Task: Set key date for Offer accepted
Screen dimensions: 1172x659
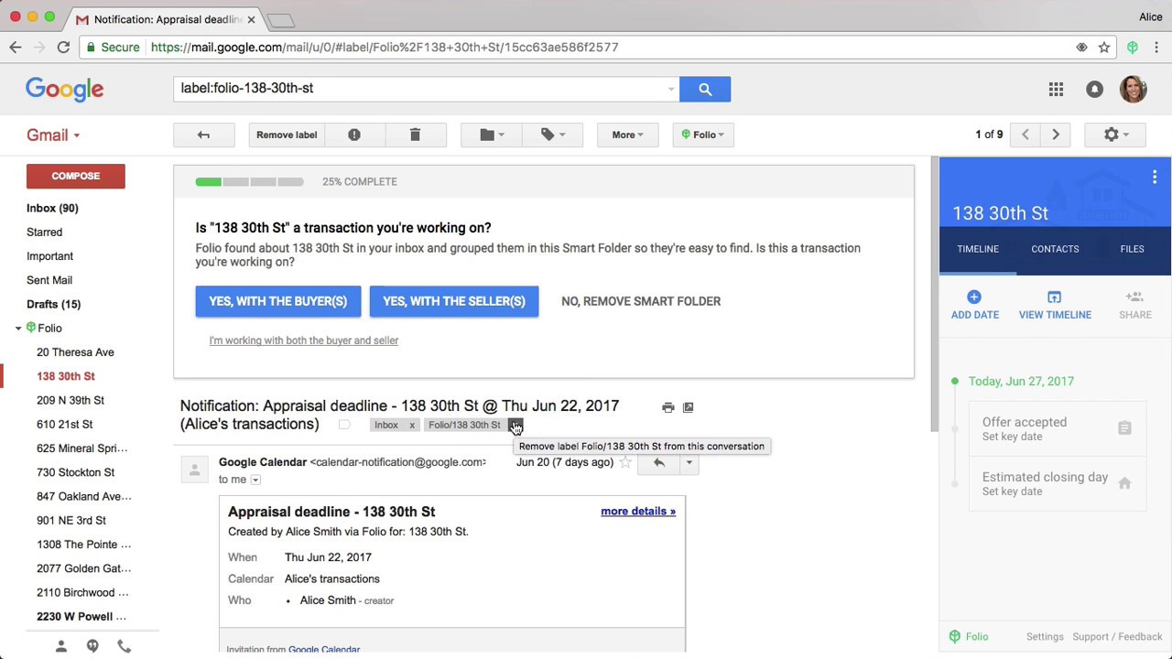Action: point(1012,437)
